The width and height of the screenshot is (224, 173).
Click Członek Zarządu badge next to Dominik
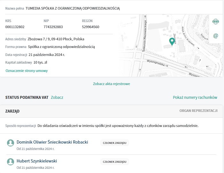coord(115,143)
